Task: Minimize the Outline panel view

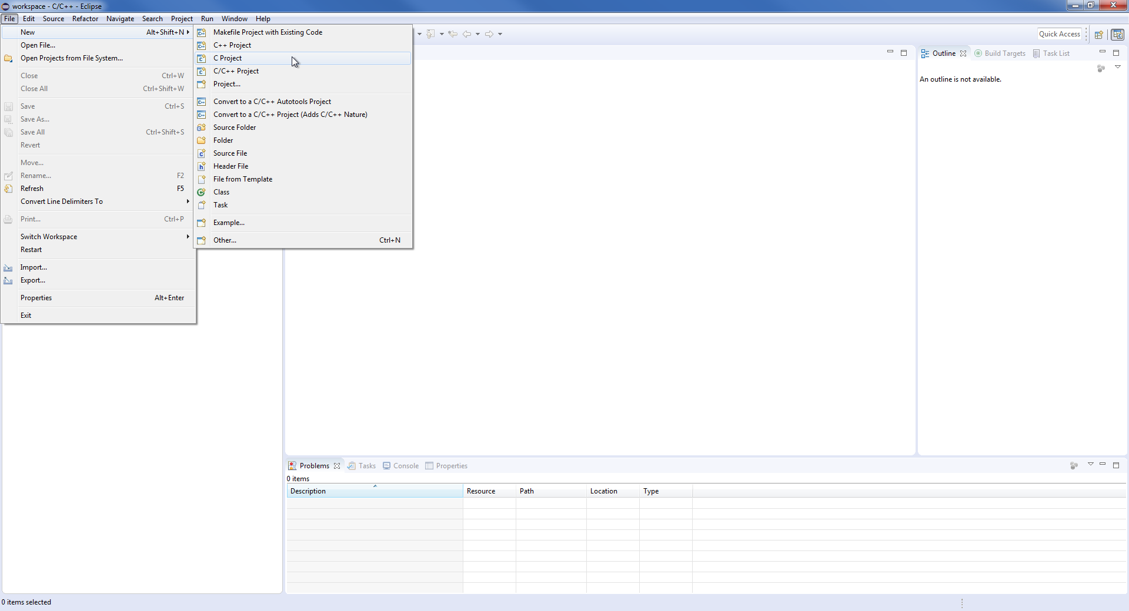Action: click(1103, 53)
